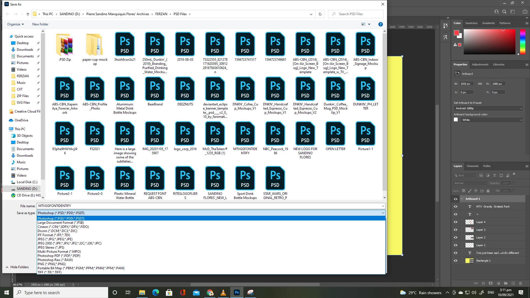Open the Save As dialog help icon
The image size is (530, 298).
pyautogui.click(x=380, y=24)
